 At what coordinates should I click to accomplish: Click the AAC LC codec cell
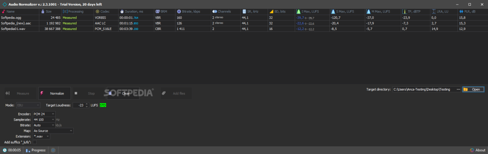[x=106, y=23]
